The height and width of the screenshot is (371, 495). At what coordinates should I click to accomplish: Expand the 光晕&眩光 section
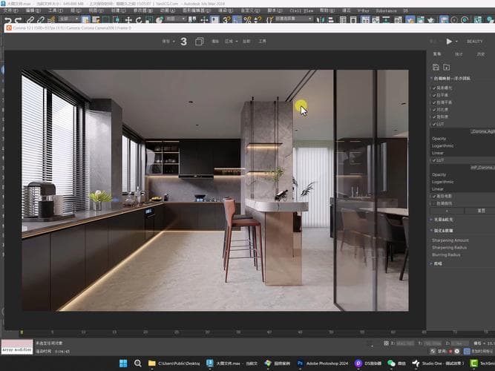(442, 220)
